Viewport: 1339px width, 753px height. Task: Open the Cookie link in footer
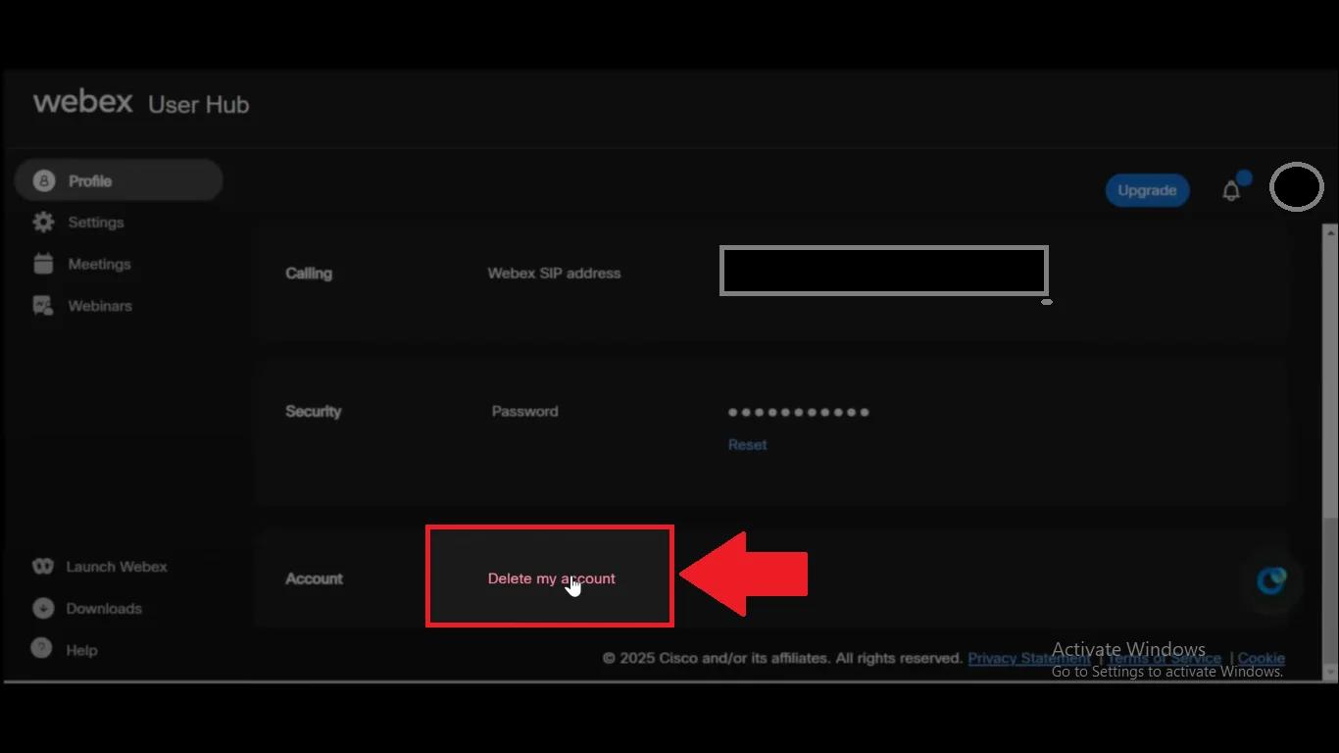(x=1262, y=658)
